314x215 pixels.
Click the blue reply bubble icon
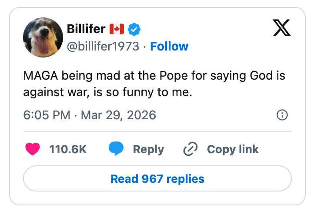point(116,149)
